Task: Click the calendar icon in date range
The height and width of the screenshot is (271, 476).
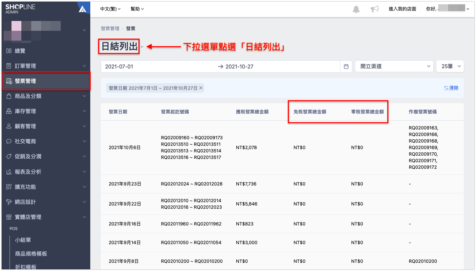Action: click(x=346, y=67)
